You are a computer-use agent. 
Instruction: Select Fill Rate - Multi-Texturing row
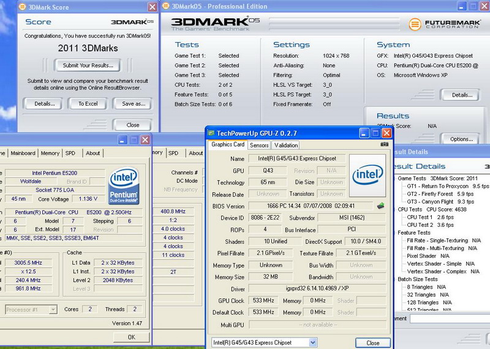pos(442,248)
